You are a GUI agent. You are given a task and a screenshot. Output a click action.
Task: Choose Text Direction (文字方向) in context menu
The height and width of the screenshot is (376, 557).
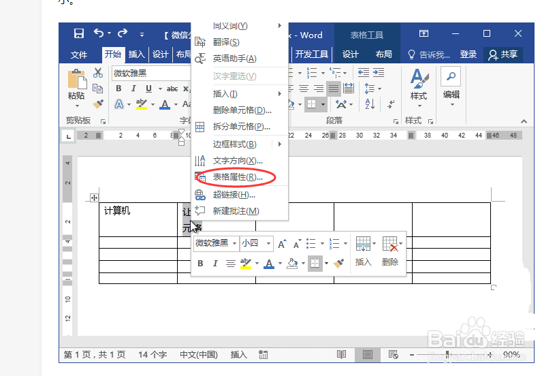(x=240, y=161)
